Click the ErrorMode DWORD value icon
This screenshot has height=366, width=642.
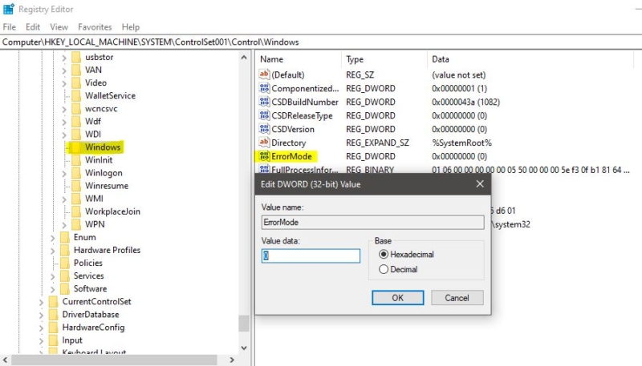(264, 156)
